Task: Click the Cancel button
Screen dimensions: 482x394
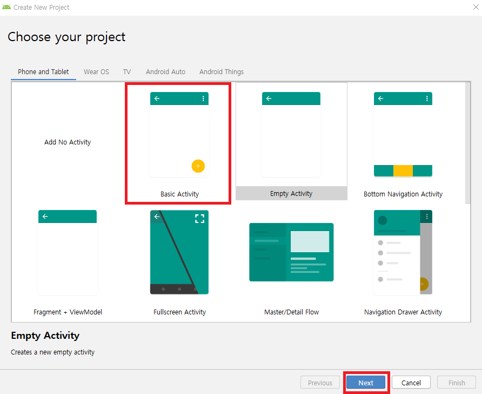Action: (411, 383)
